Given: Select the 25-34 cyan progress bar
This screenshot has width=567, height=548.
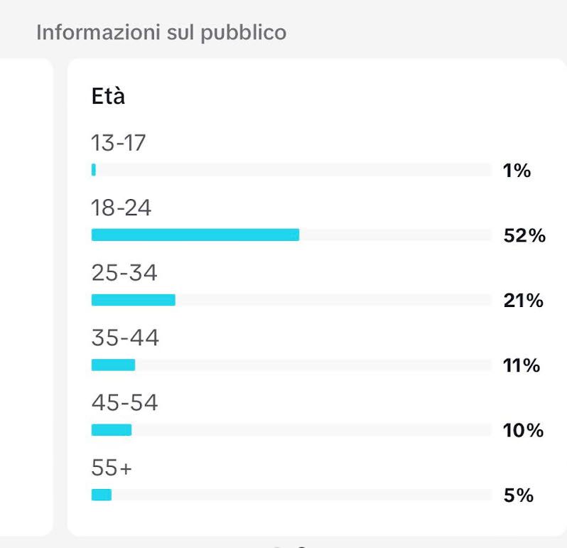Looking at the screenshot, I should [133, 301].
